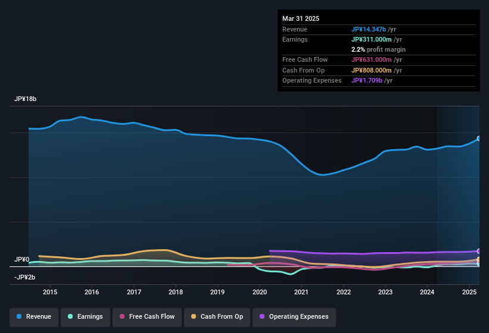Select the 2021 label on the x-axis
Image resolution: width=489 pixels, height=333 pixels.
coord(301,292)
